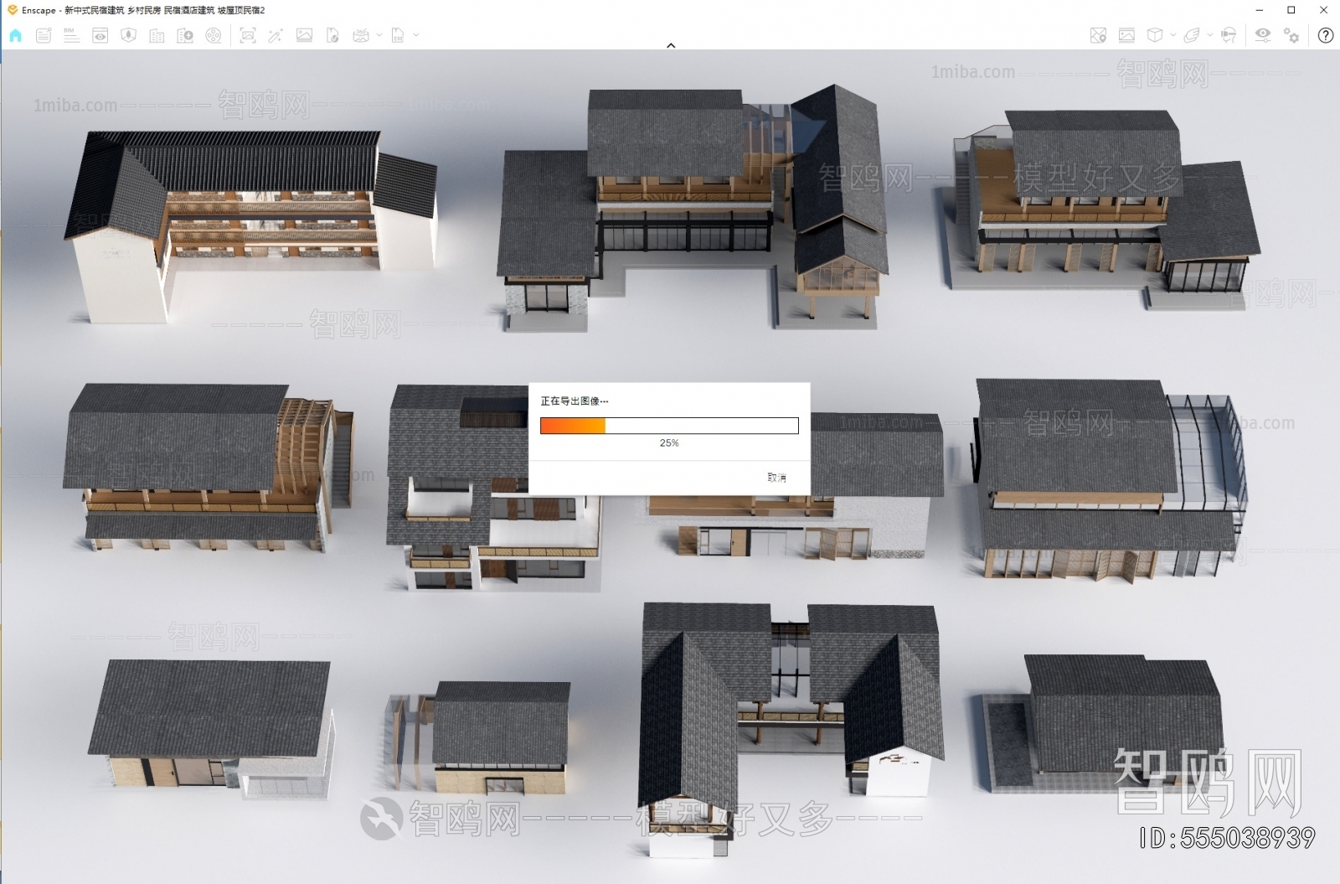Open the help question mark button
This screenshot has height=884, width=1340.
click(1325, 35)
